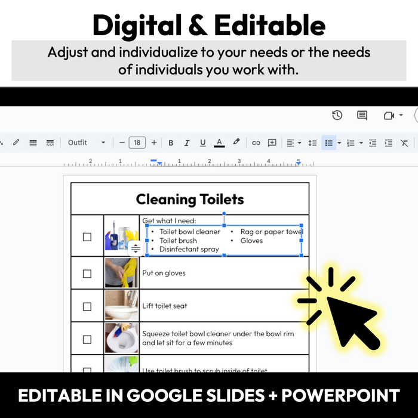418x418 pixels.
Task: Click the clear formatting icon
Action: 404,143
